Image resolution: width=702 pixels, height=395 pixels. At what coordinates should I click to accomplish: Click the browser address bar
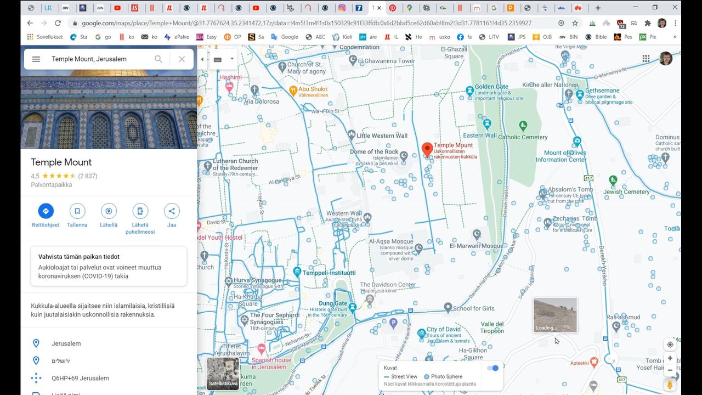click(x=307, y=23)
